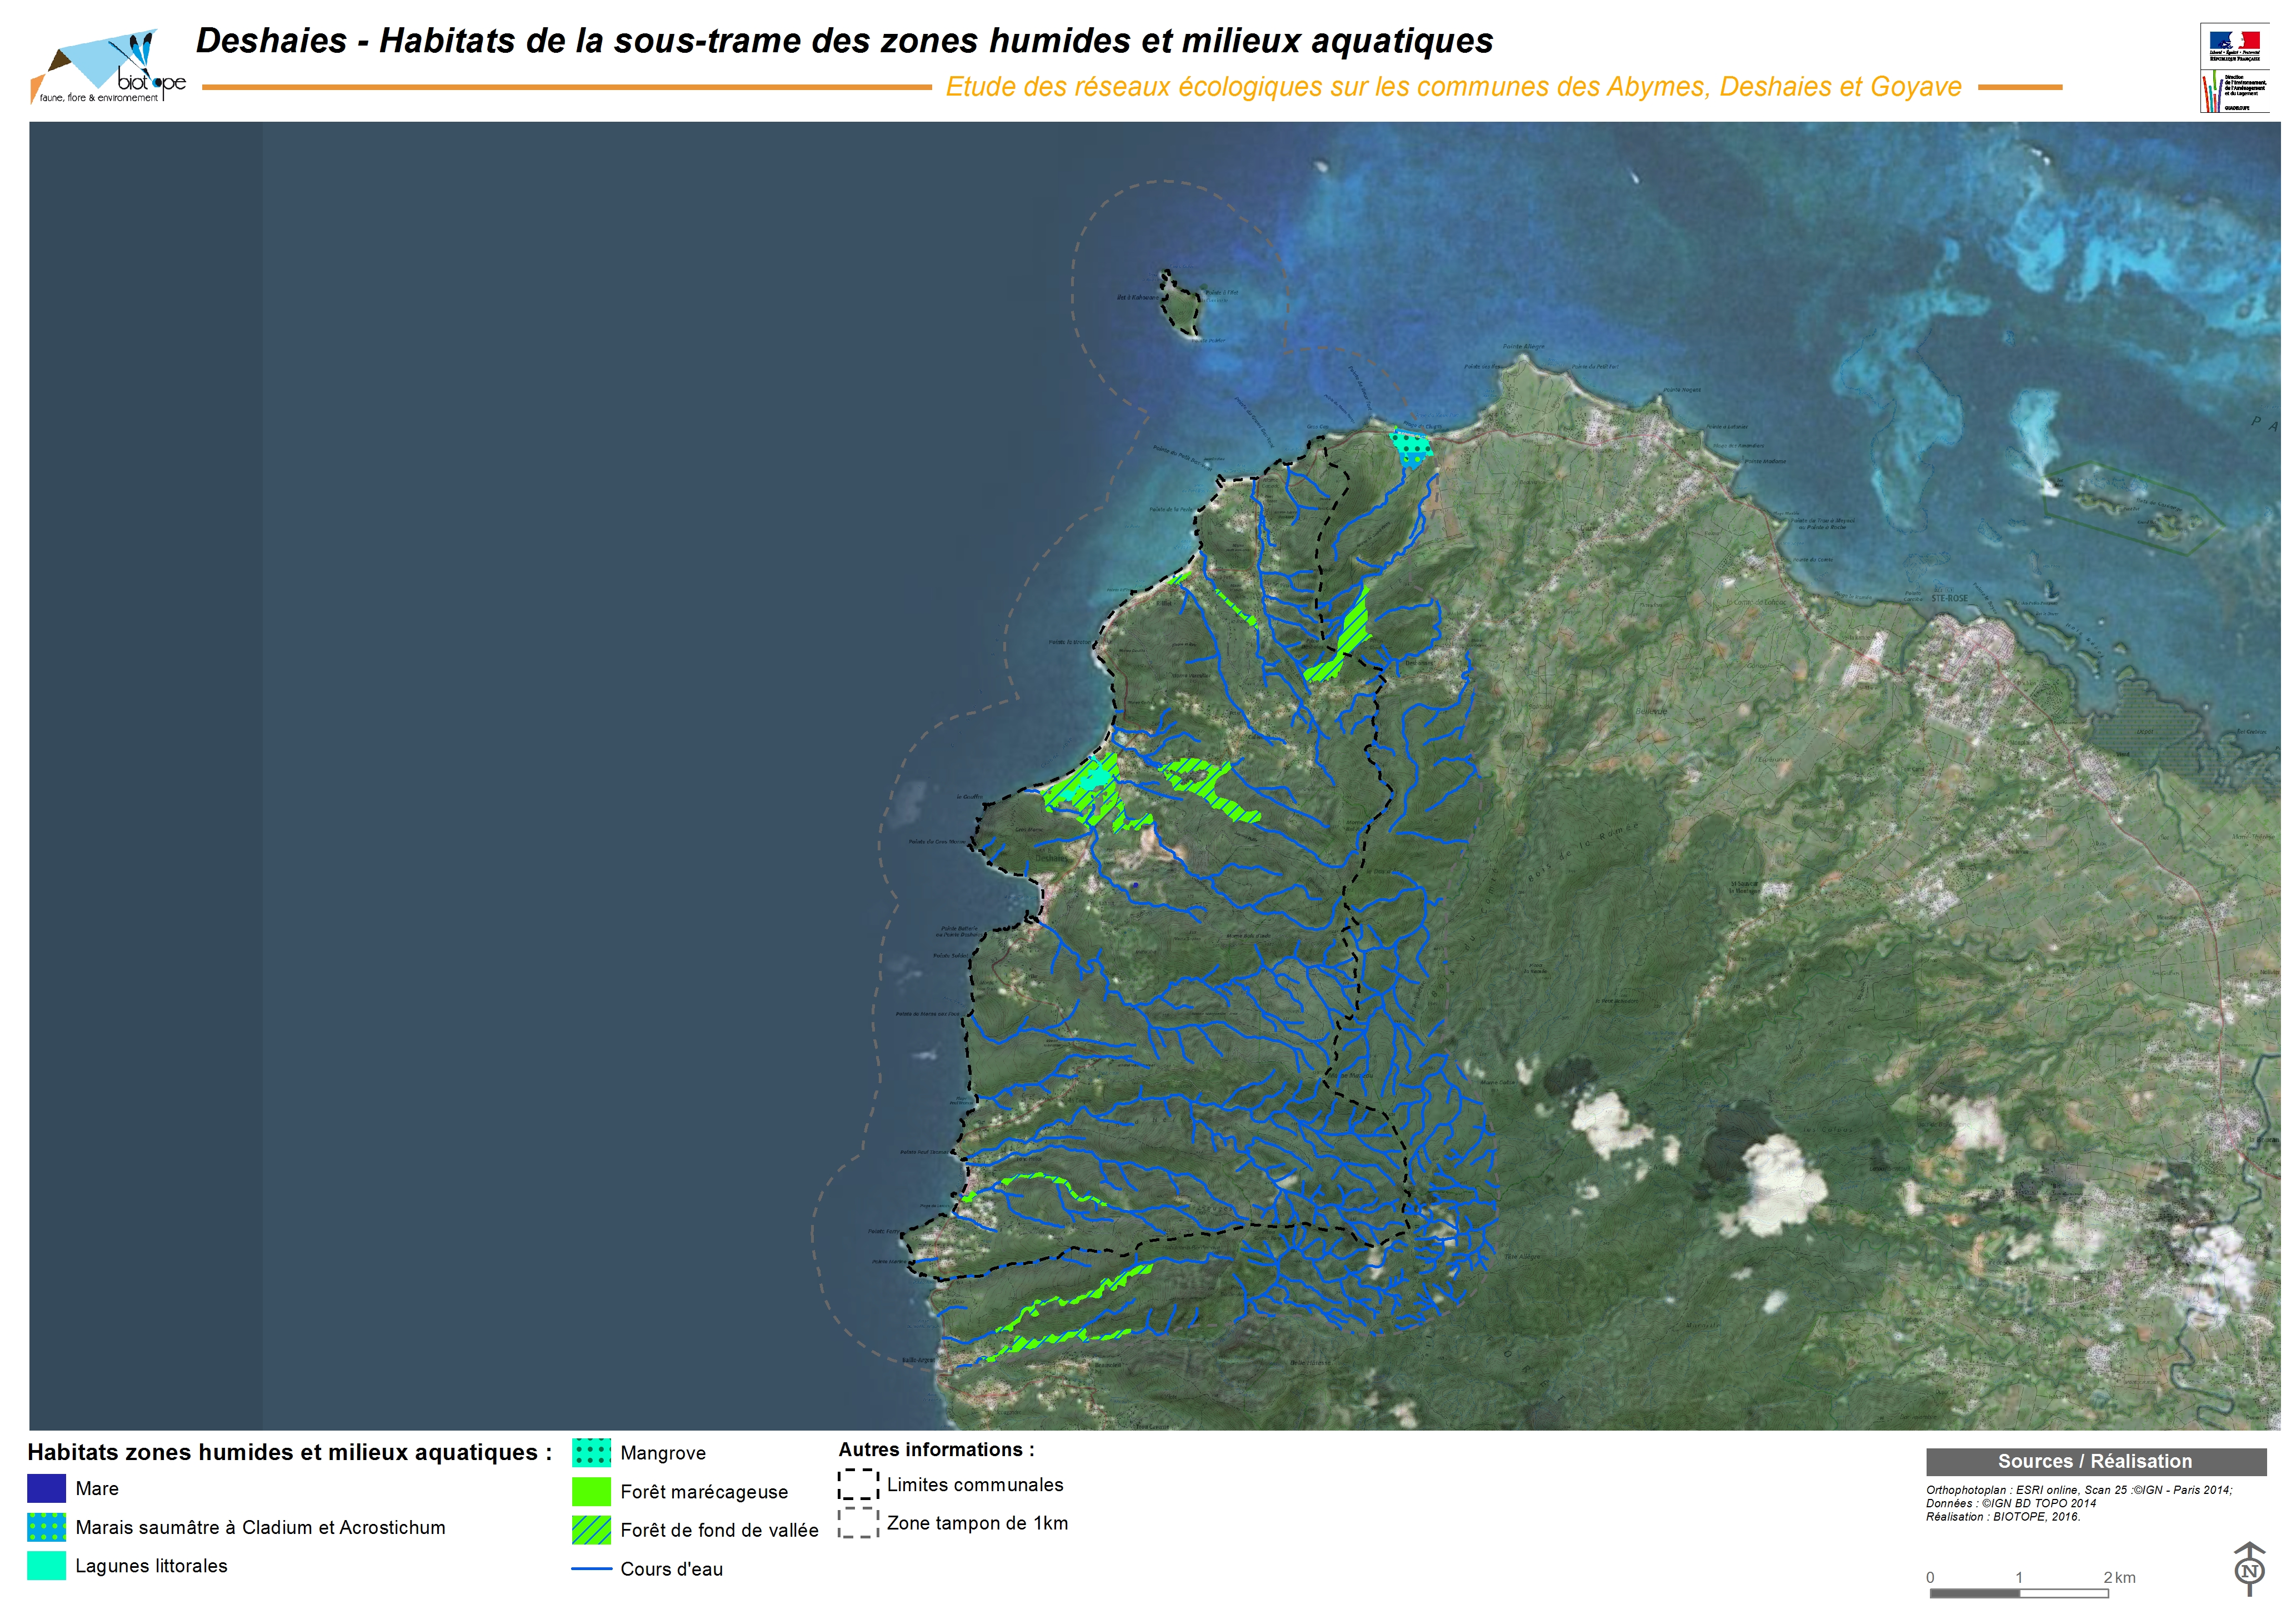Click the Marais saumâtre dotted legend symbol

(x=46, y=1527)
